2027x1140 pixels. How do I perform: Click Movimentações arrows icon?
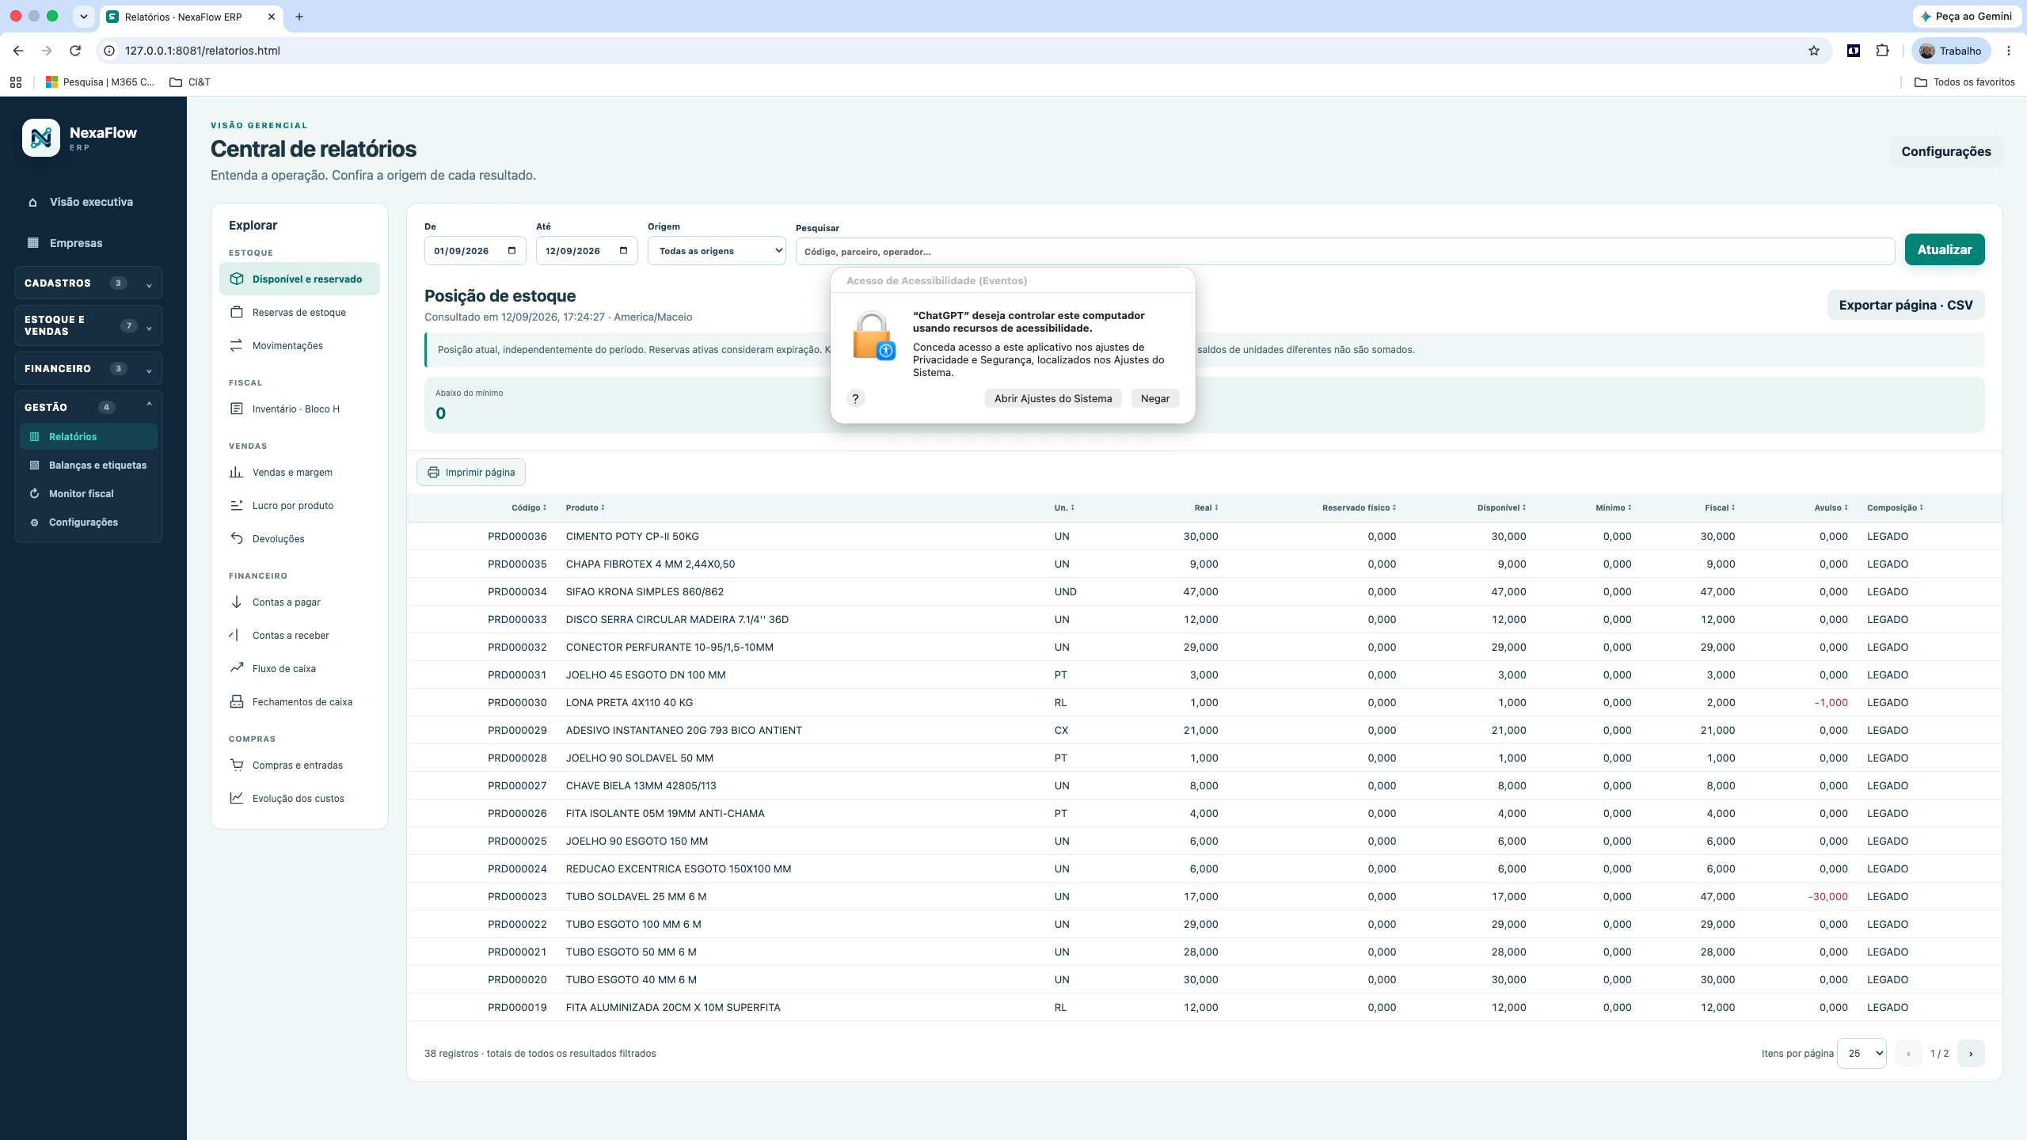pos(237,345)
